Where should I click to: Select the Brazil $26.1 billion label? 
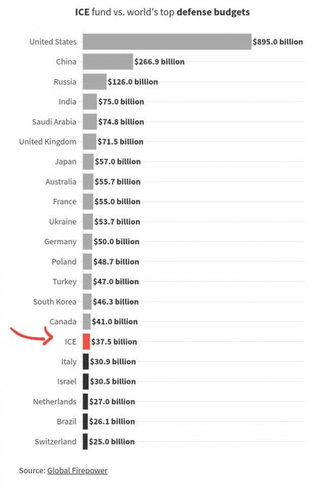coord(112,422)
